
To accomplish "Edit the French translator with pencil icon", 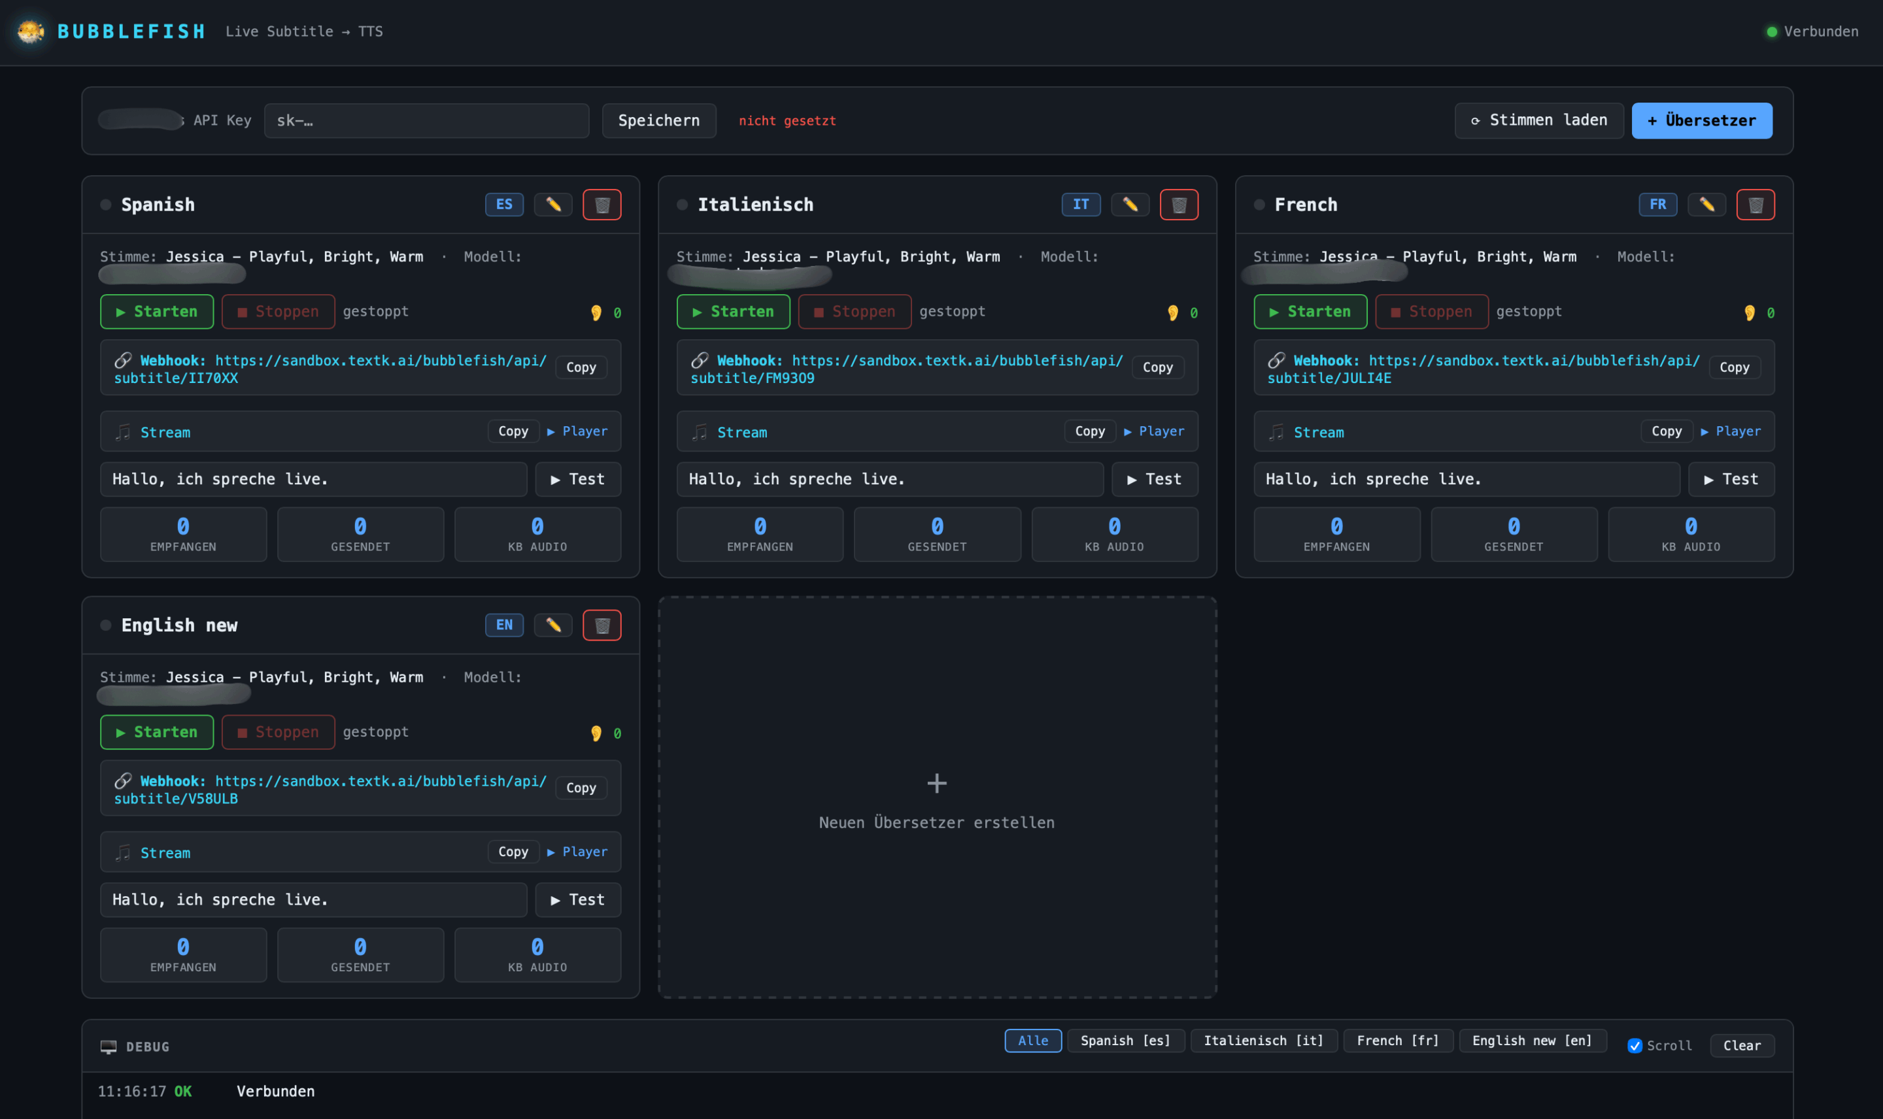I will pyautogui.click(x=1706, y=205).
